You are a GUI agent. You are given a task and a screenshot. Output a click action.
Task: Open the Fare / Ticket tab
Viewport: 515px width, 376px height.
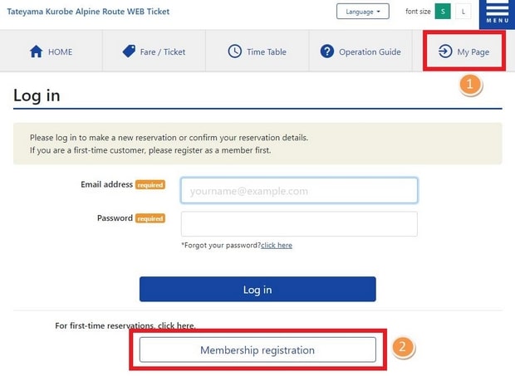pos(154,51)
